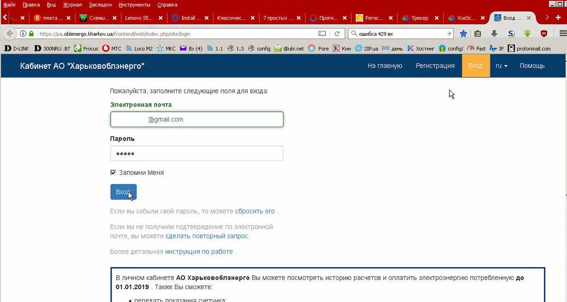
Task: Click Вход in the navbar
Action: click(x=475, y=65)
